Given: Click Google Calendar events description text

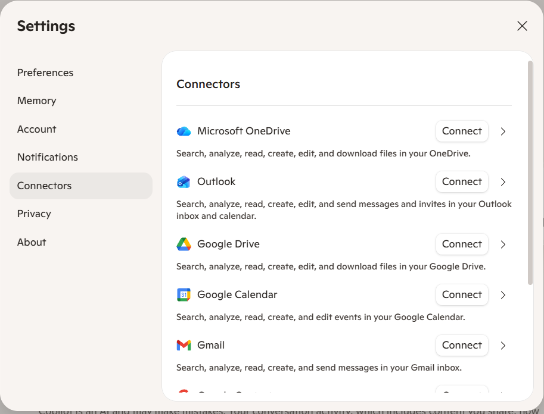Looking at the screenshot, I should pos(321,317).
